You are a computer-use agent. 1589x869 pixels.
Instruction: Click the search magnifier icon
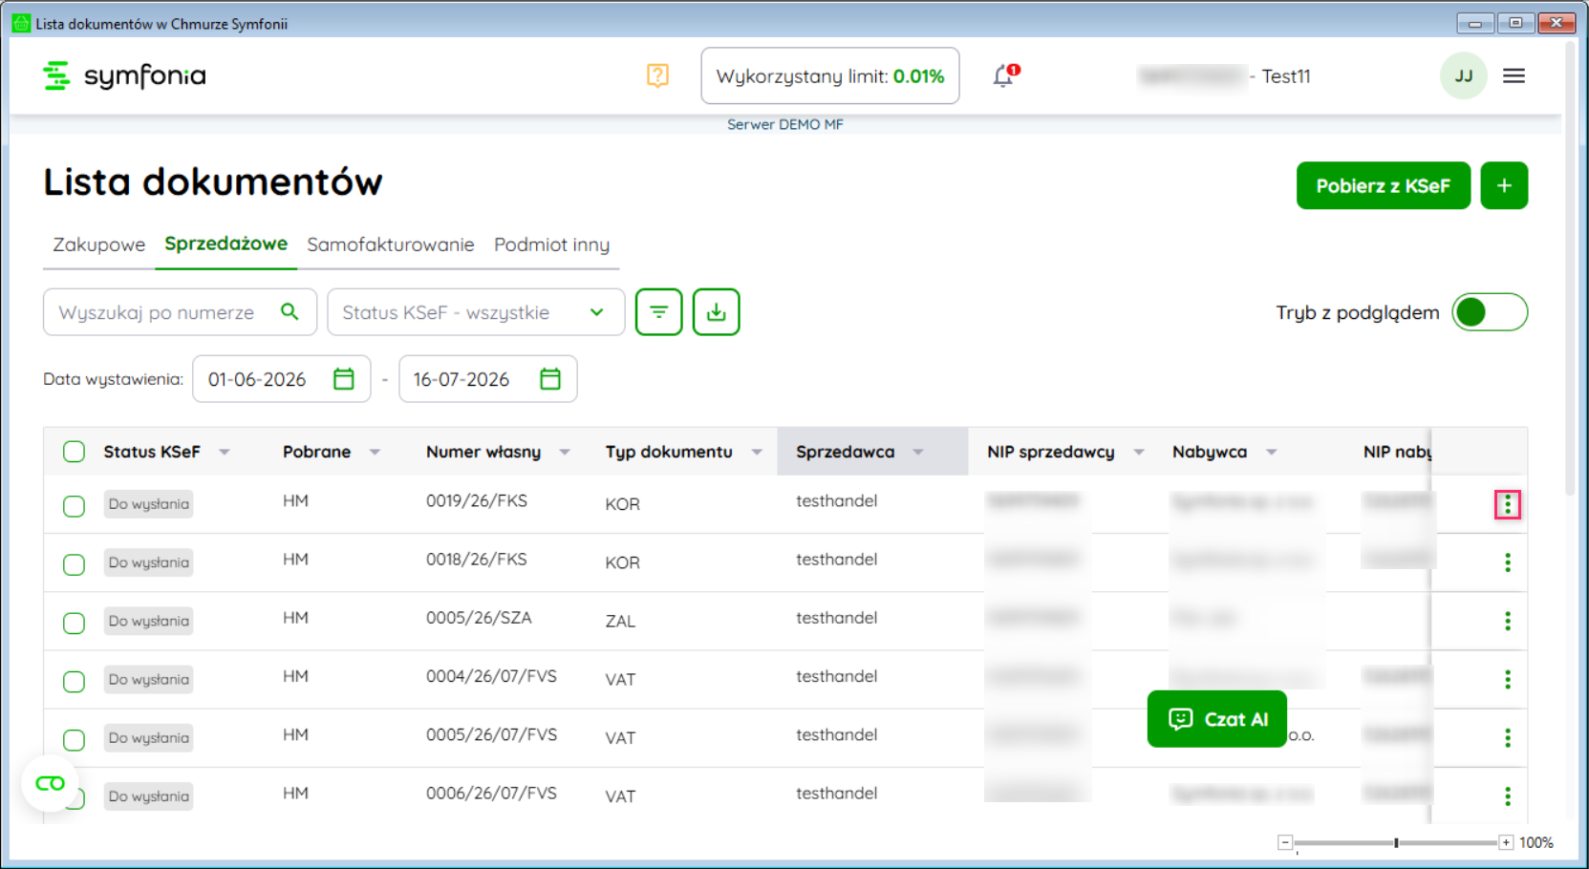click(290, 311)
